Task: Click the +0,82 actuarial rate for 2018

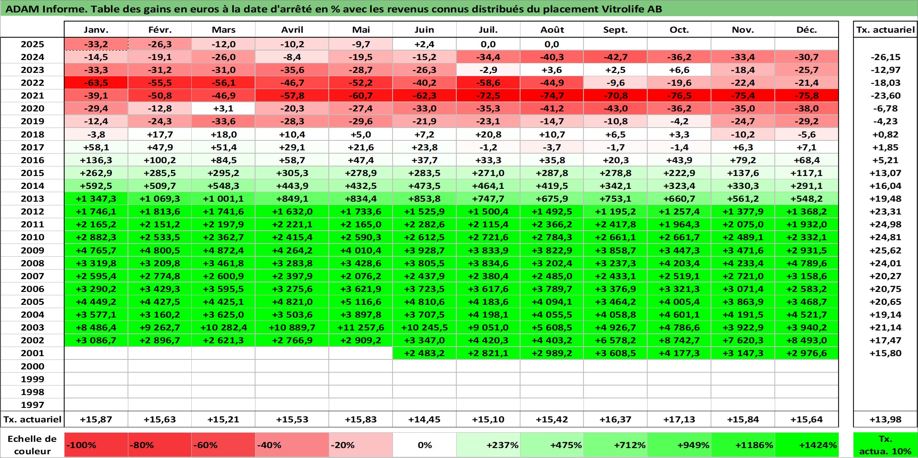Action: click(885, 135)
